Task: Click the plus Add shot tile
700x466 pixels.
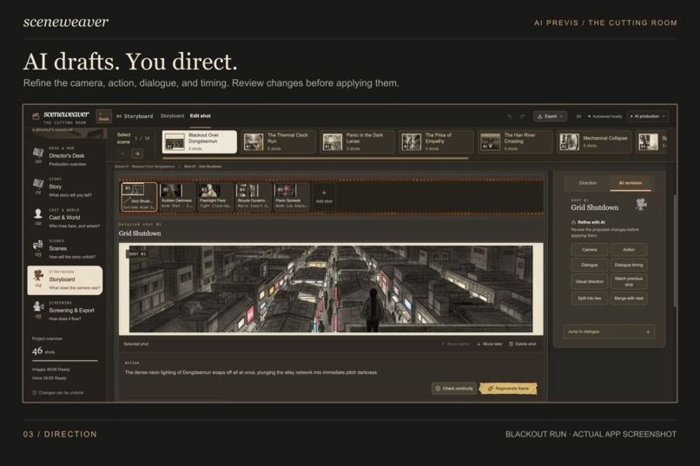Action: tap(324, 196)
